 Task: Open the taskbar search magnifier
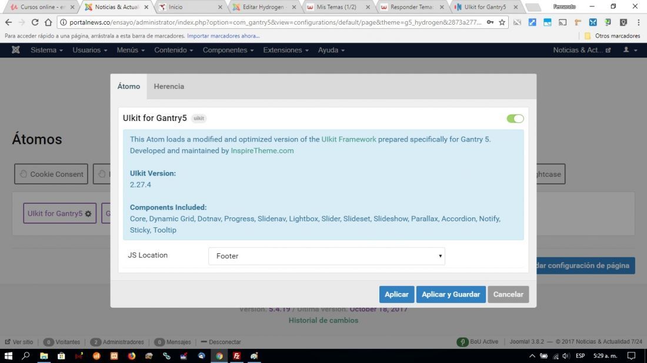coord(25,355)
